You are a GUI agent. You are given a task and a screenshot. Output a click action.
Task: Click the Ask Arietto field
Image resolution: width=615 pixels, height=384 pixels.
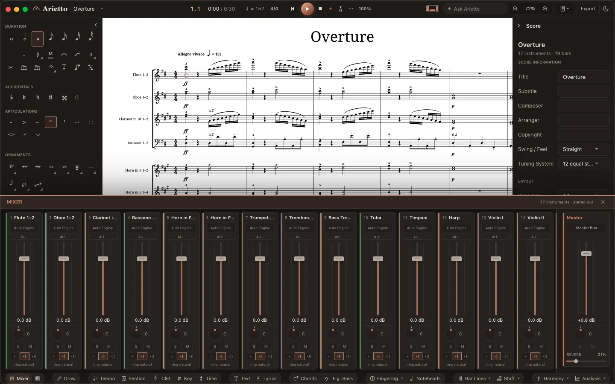tap(475, 9)
